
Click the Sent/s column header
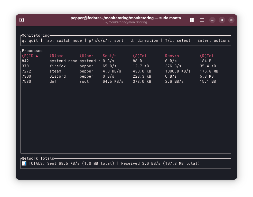tap(110, 56)
